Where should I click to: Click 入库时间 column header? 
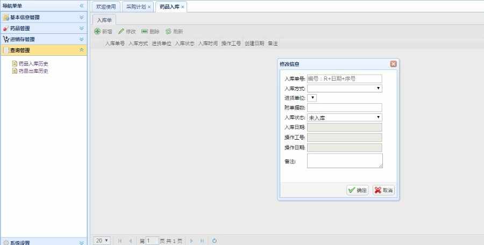(x=208, y=44)
